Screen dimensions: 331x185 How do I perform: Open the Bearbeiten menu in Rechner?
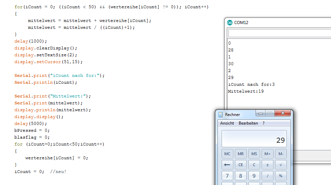pos(248,123)
